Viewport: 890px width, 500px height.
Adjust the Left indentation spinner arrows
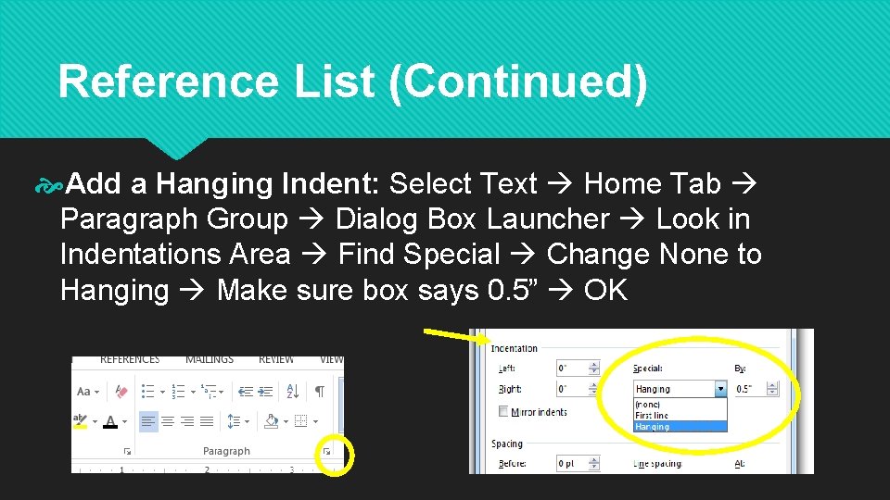[x=593, y=369]
